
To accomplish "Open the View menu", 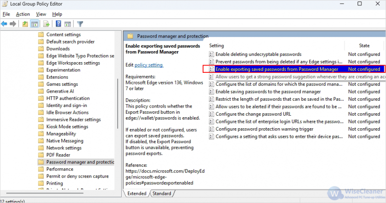I will pyautogui.click(x=41, y=14).
